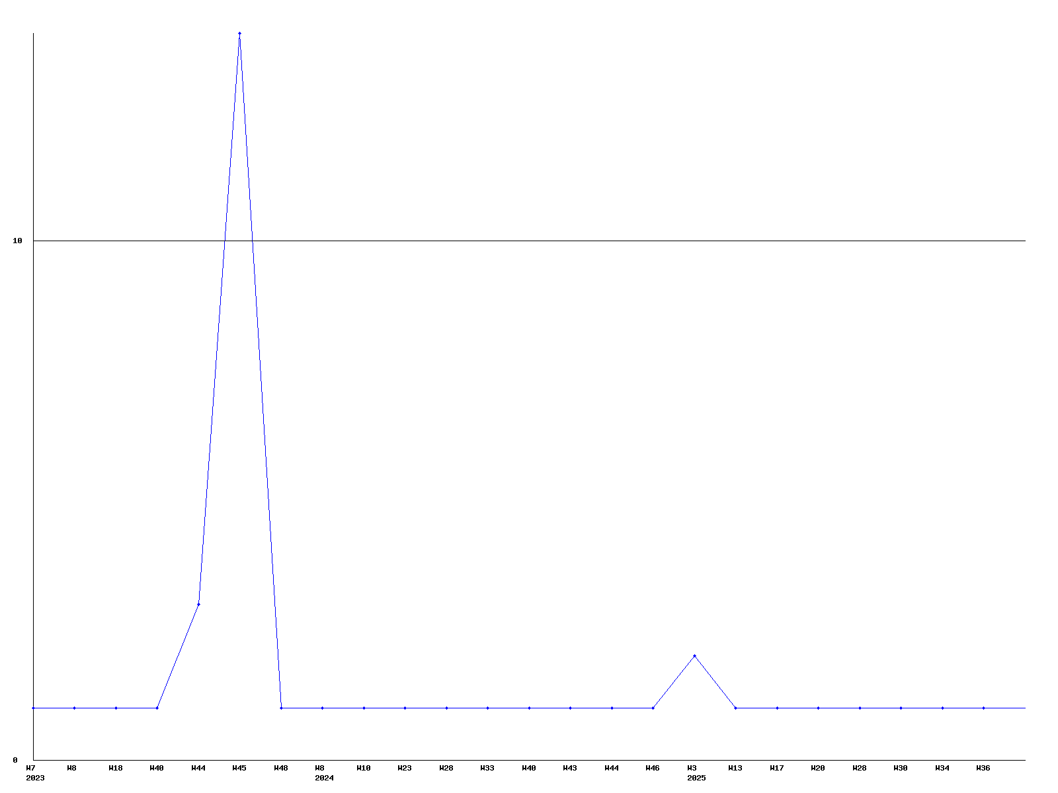Click the peak data point above W45

pyautogui.click(x=239, y=33)
